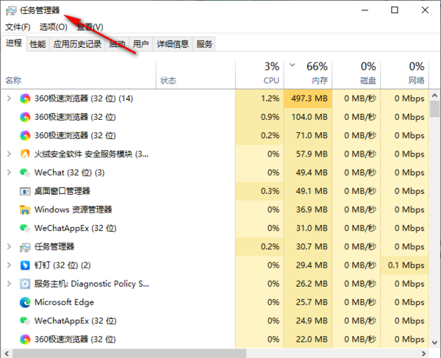Click the 钉钉 app icon

pos(25,265)
